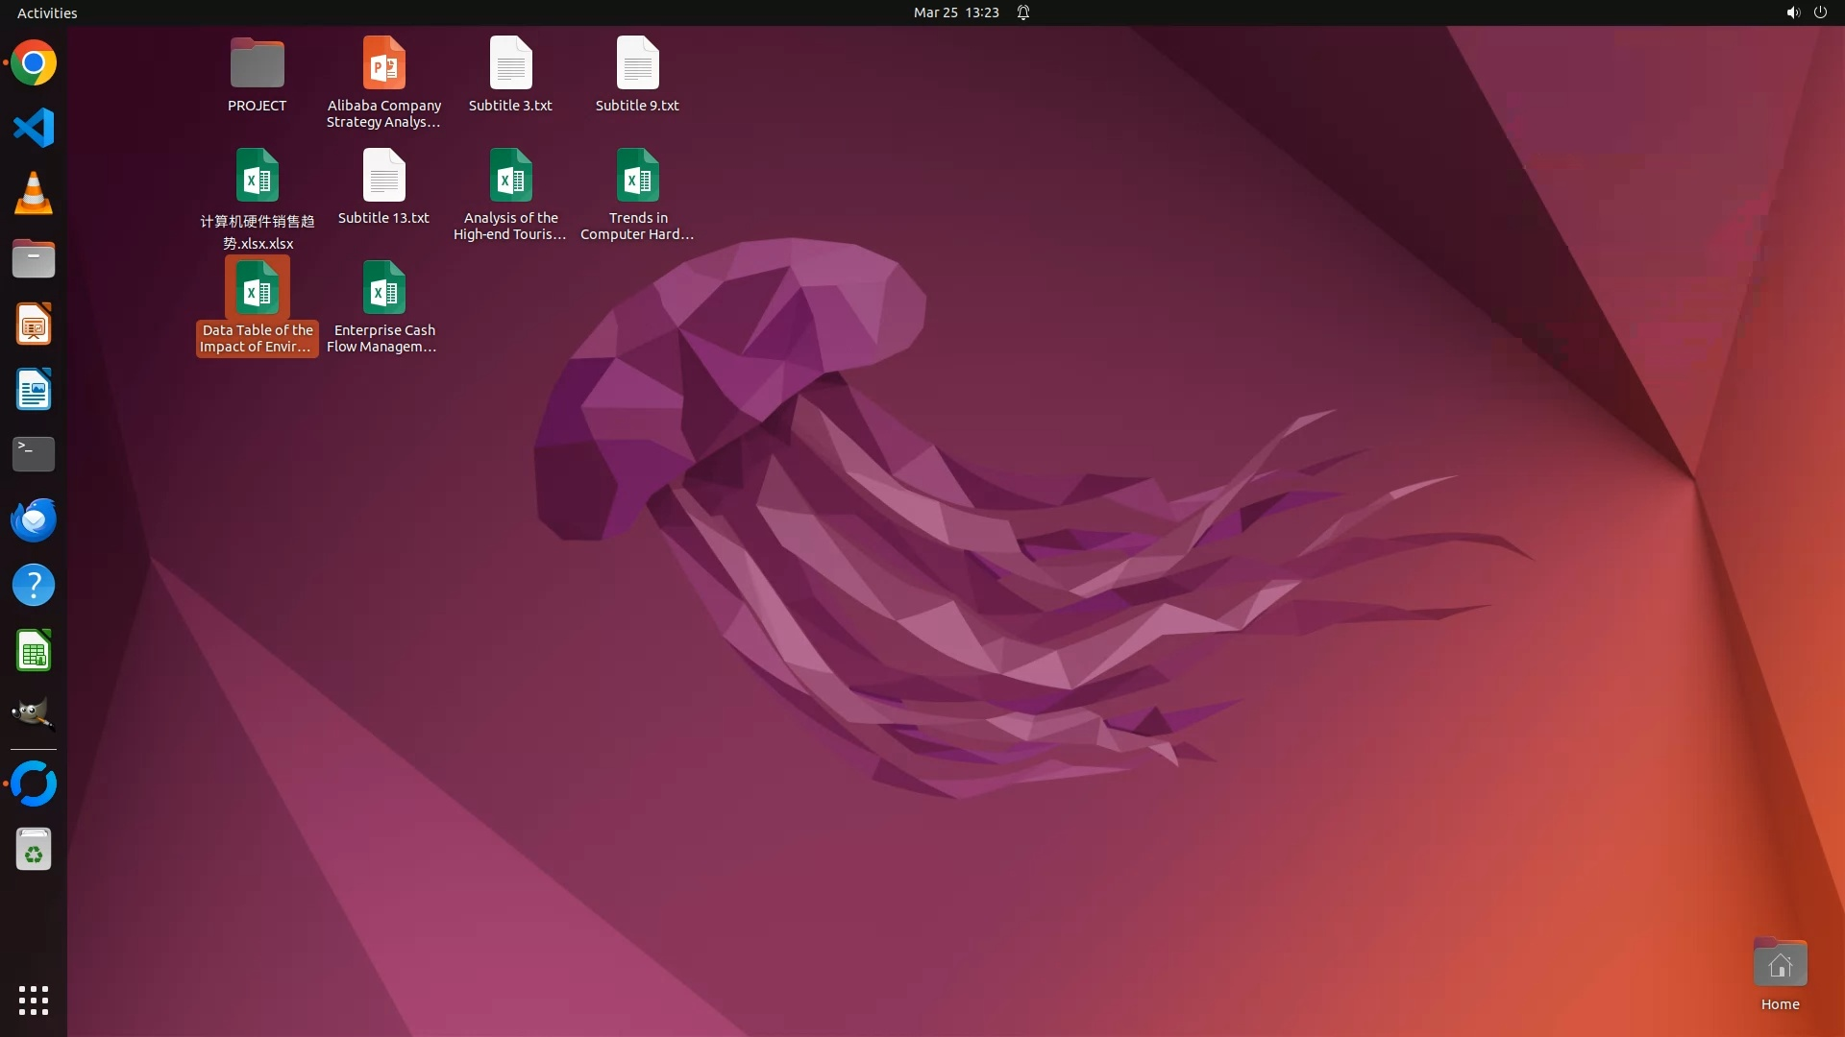Launch the Terminal application
Image resolution: width=1845 pixels, height=1037 pixels.
34,454
